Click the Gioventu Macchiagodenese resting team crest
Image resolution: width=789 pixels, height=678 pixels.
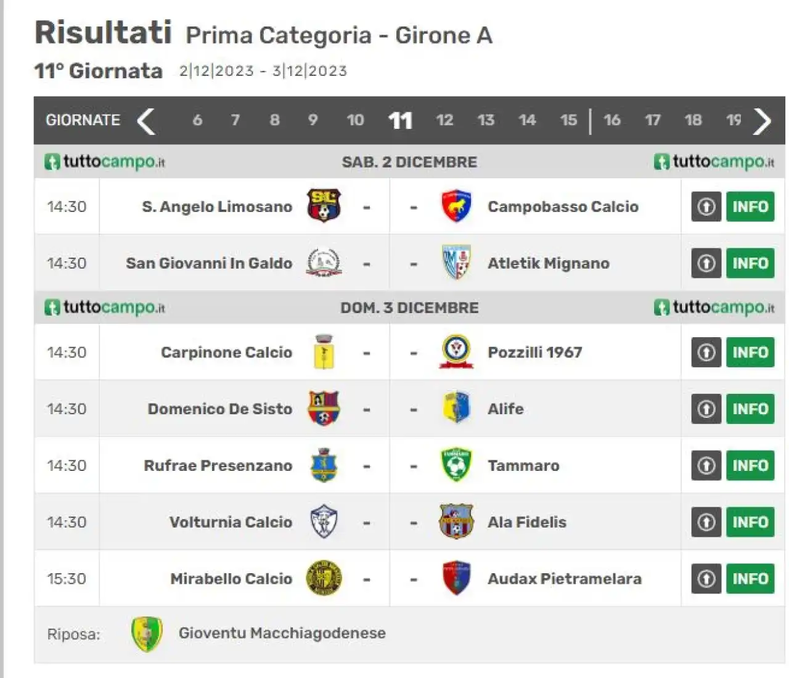147,634
